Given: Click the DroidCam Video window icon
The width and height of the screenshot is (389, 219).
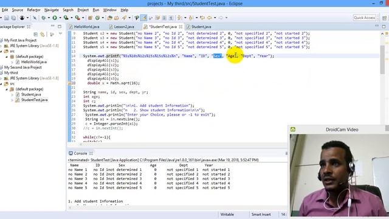Looking at the screenshot, I should click(x=293, y=130).
